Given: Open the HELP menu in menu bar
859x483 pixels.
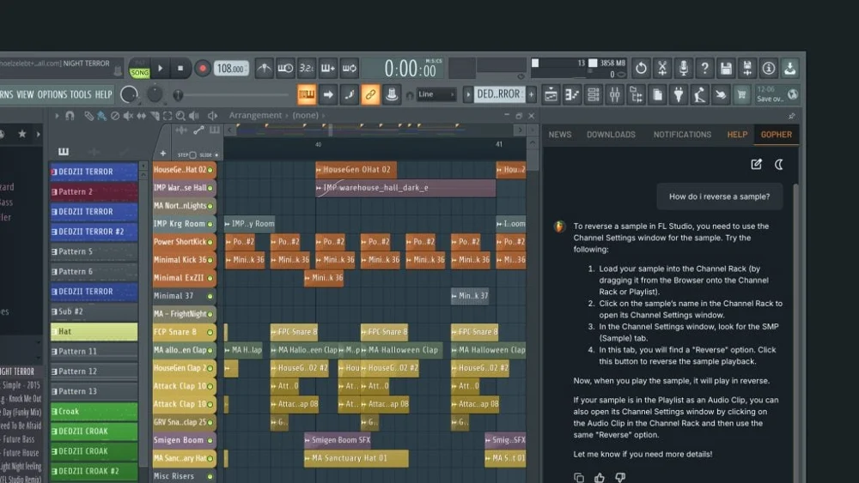Looking at the screenshot, I should 104,94.
